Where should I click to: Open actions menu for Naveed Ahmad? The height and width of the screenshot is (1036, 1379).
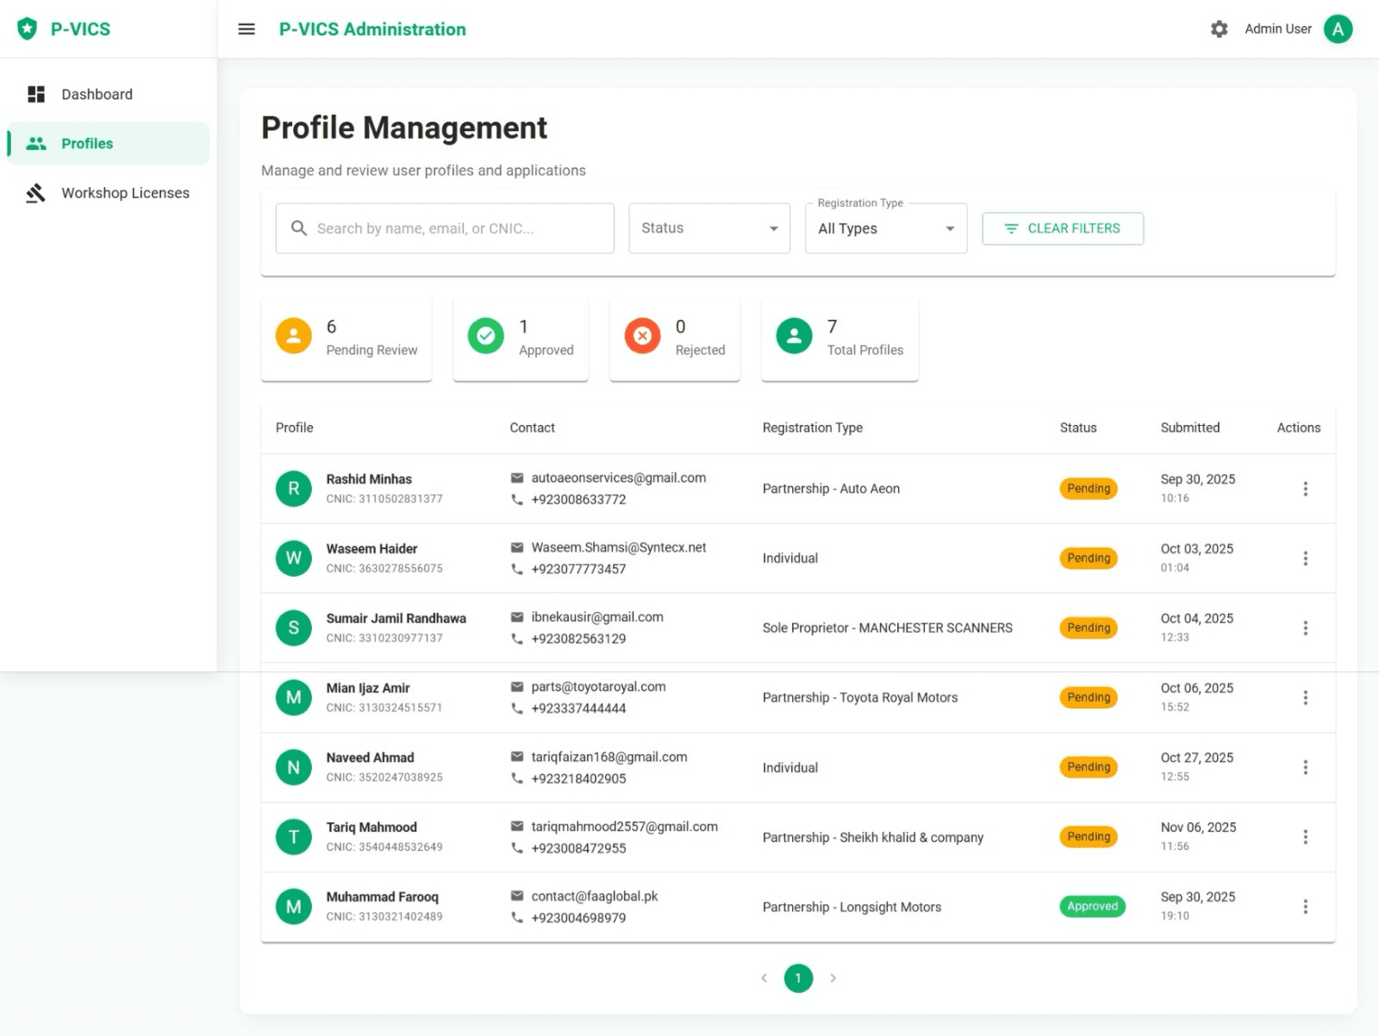click(1306, 767)
